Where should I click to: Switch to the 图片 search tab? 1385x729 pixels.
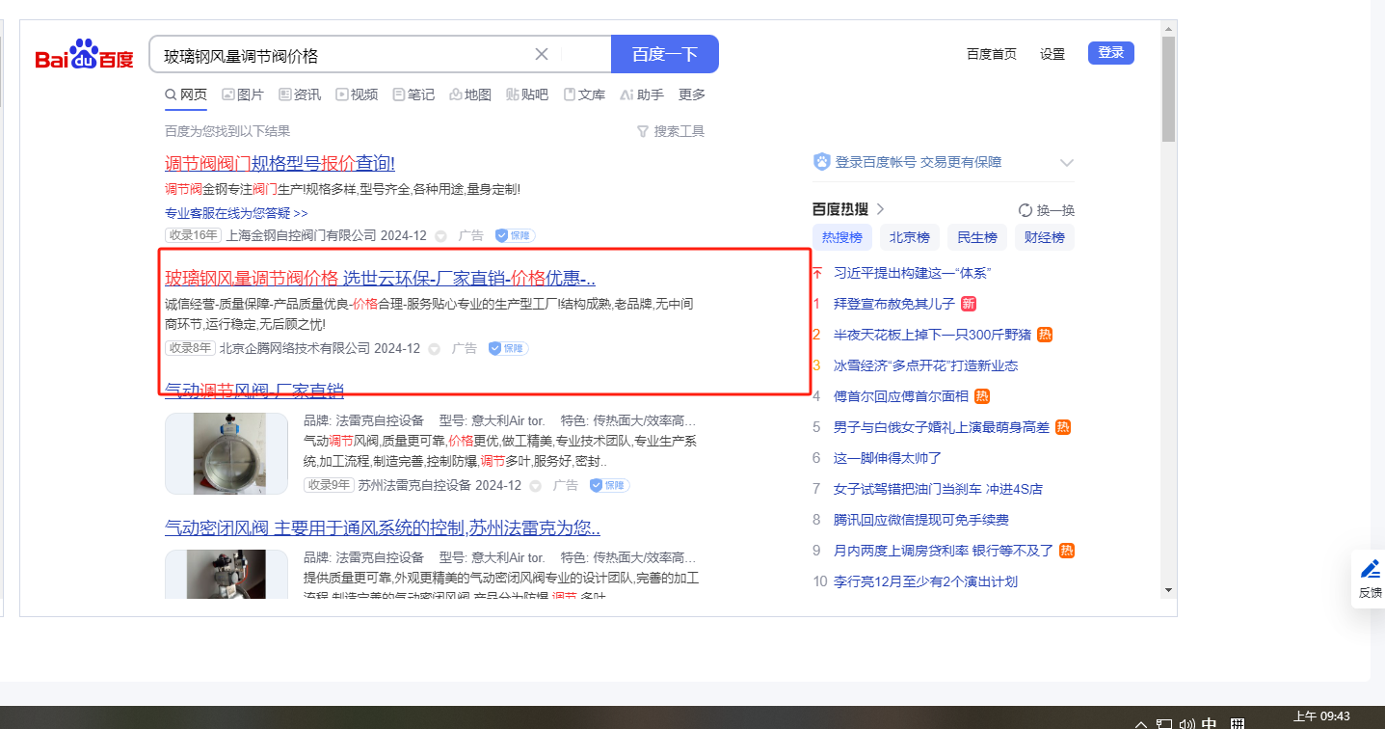242,94
